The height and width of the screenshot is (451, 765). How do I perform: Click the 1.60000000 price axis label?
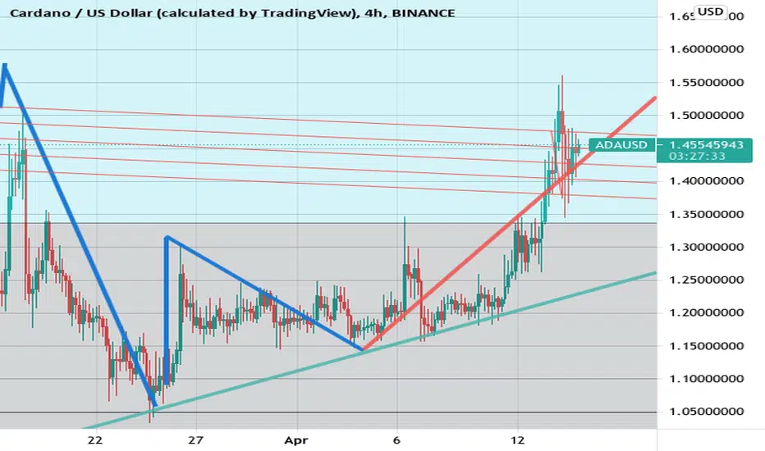pyautogui.click(x=707, y=49)
